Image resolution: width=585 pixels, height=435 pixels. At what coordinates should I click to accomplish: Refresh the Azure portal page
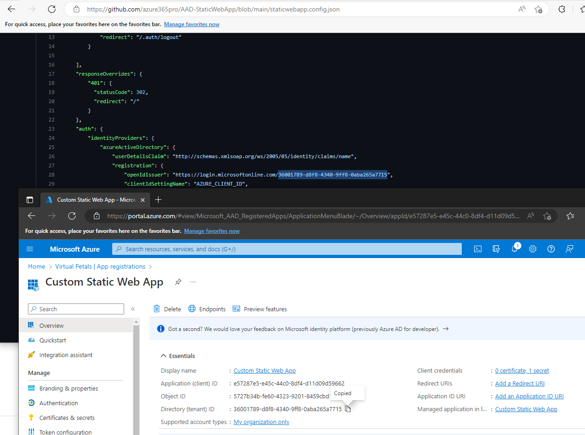pos(72,216)
